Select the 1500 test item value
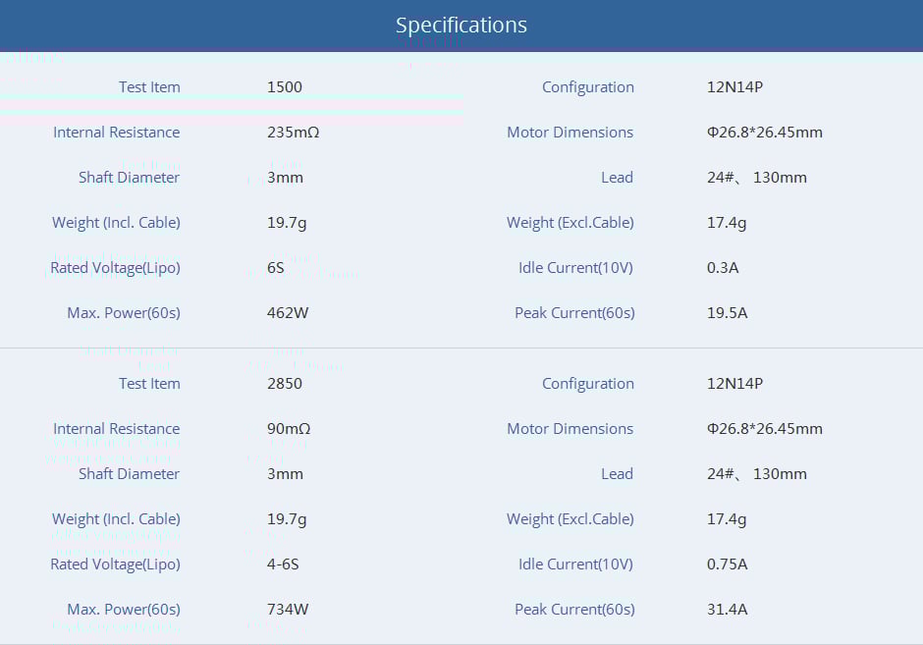This screenshot has width=923, height=645. click(285, 87)
